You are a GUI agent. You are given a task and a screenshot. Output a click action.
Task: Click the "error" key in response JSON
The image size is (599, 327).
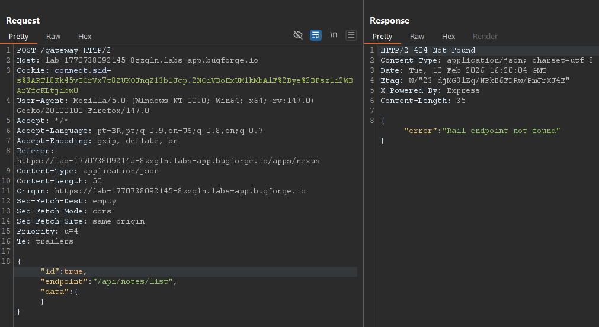(421, 131)
